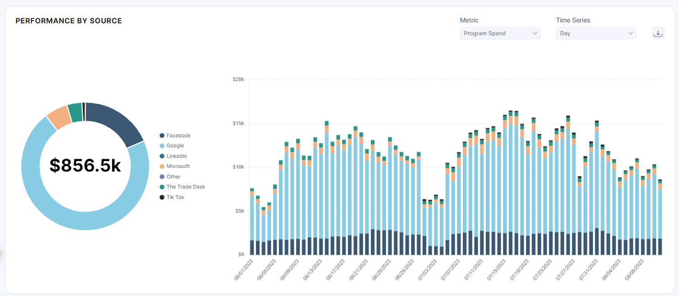Open the Metric dropdown showing Program Spend
Screen dimensions: 679x296
coord(500,33)
